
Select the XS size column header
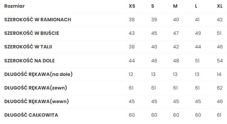click(132, 6)
